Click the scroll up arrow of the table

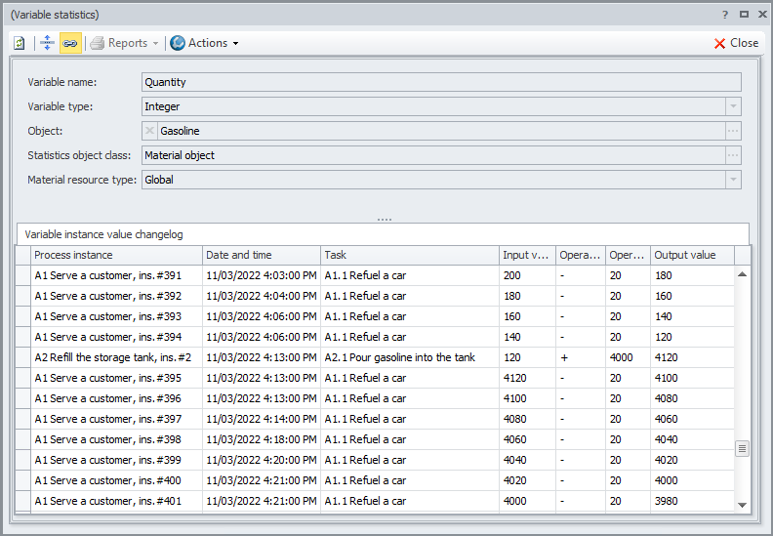(x=742, y=274)
